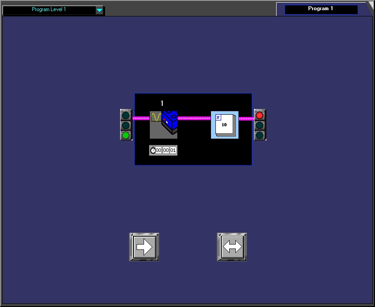The width and height of the screenshot is (375, 307).
Task: Select the port number 1 label
Action: point(162,103)
